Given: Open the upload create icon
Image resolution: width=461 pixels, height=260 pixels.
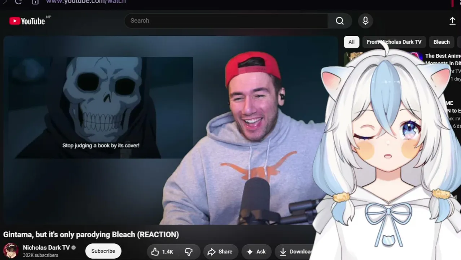Looking at the screenshot, I should tap(452, 21).
